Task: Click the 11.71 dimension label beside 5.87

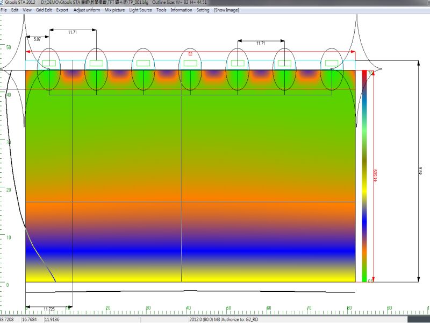Action: click(73, 32)
